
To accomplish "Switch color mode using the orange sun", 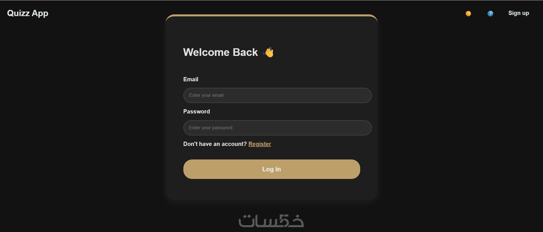I will click(468, 13).
